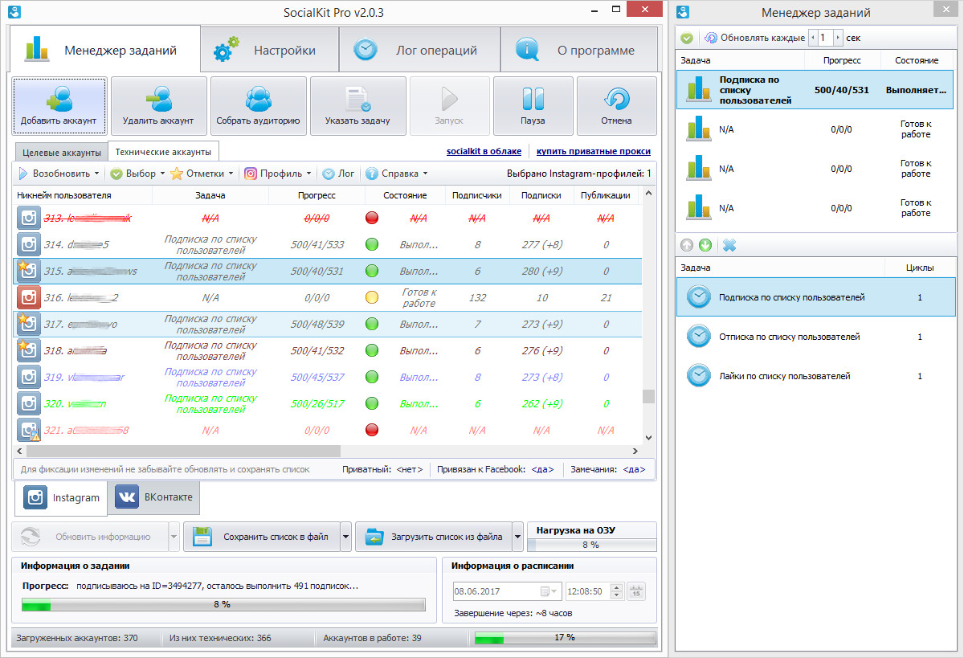Viewport: 964px width, 658px height.
Task: Click the Циклы column header
Action: [920, 268]
